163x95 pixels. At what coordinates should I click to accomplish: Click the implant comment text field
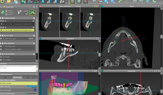point(18,68)
